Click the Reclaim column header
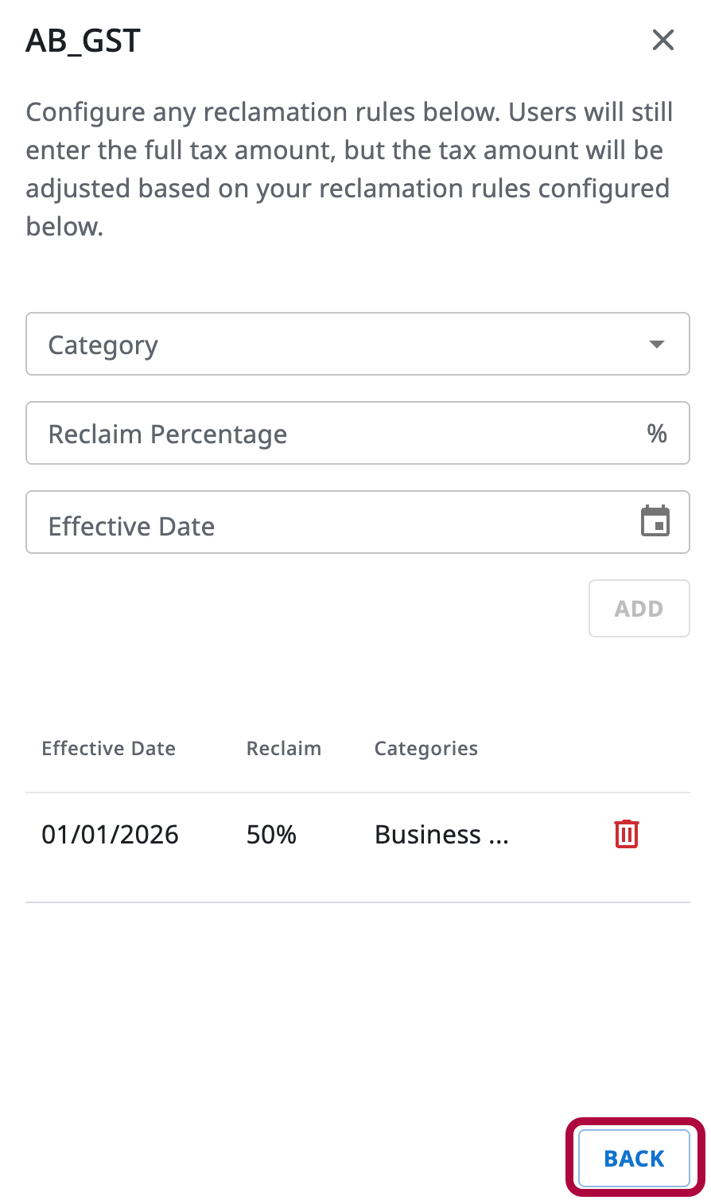The width and height of the screenshot is (711, 1200). tap(284, 749)
